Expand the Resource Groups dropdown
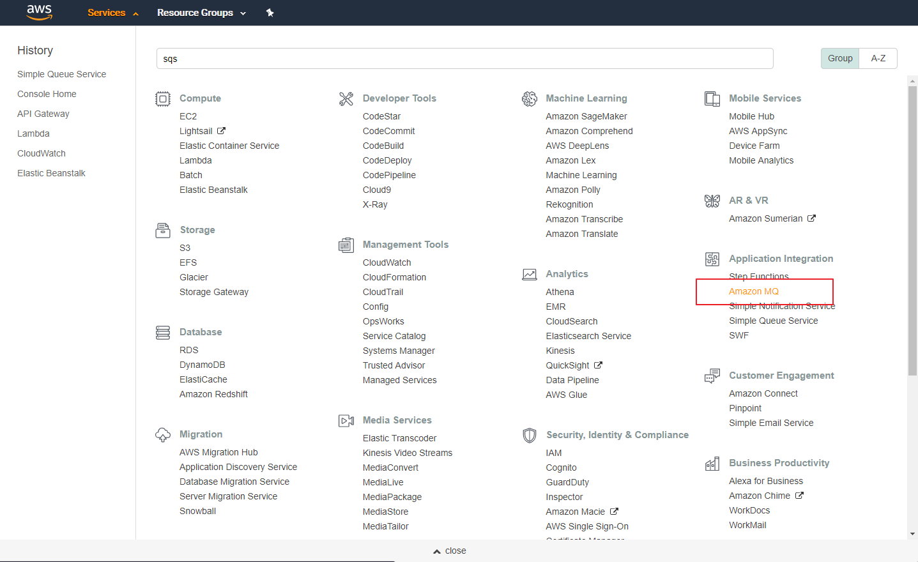Image resolution: width=918 pixels, height=562 pixels. (201, 13)
